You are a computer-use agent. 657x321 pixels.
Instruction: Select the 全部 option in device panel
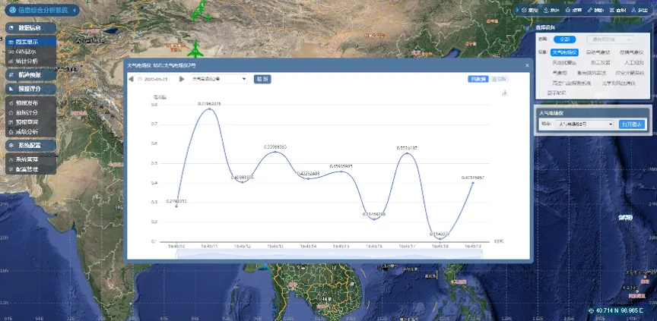point(563,39)
